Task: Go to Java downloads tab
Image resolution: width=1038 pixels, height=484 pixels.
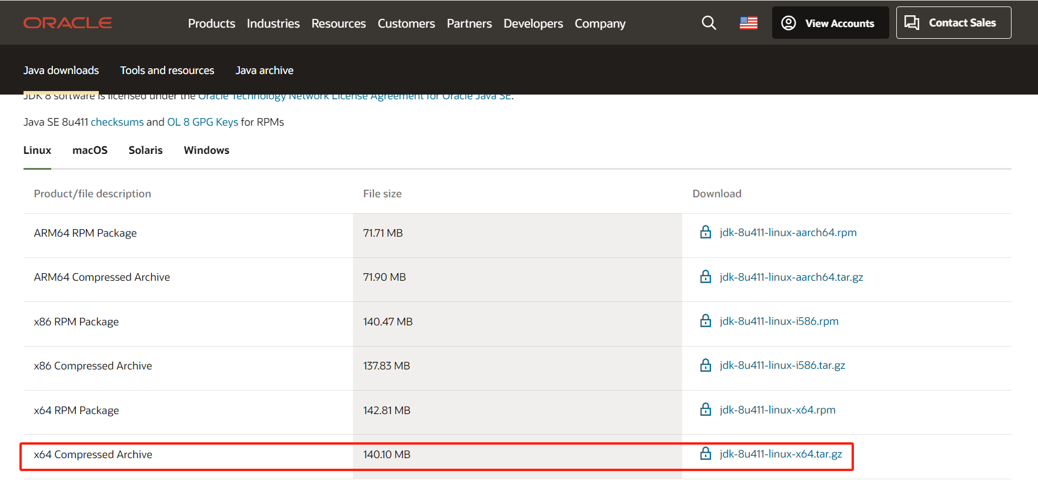Action: pyautogui.click(x=61, y=70)
